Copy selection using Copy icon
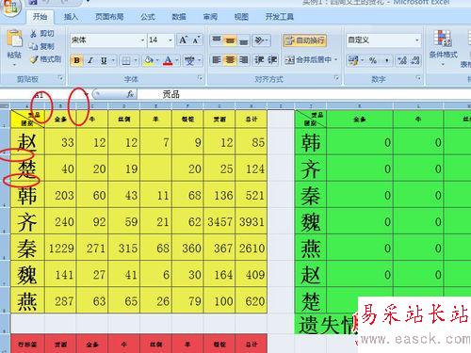This screenshot has height=353, width=471. click(34, 46)
